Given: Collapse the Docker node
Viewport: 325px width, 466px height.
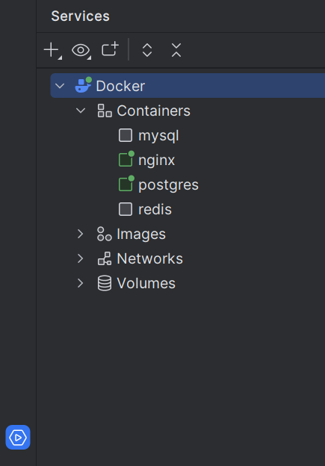Looking at the screenshot, I should pyautogui.click(x=60, y=86).
